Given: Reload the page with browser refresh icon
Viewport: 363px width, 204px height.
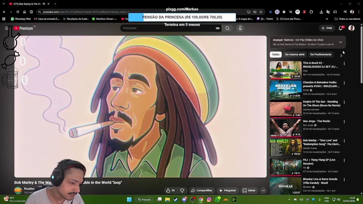Looking at the screenshot, I should [x=18, y=12].
